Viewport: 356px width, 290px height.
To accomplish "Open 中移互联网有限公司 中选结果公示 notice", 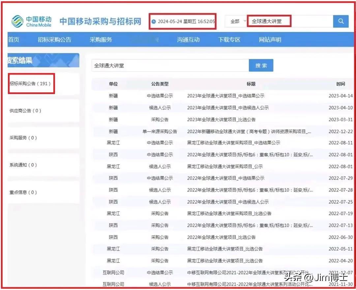I will tap(249, 272).
